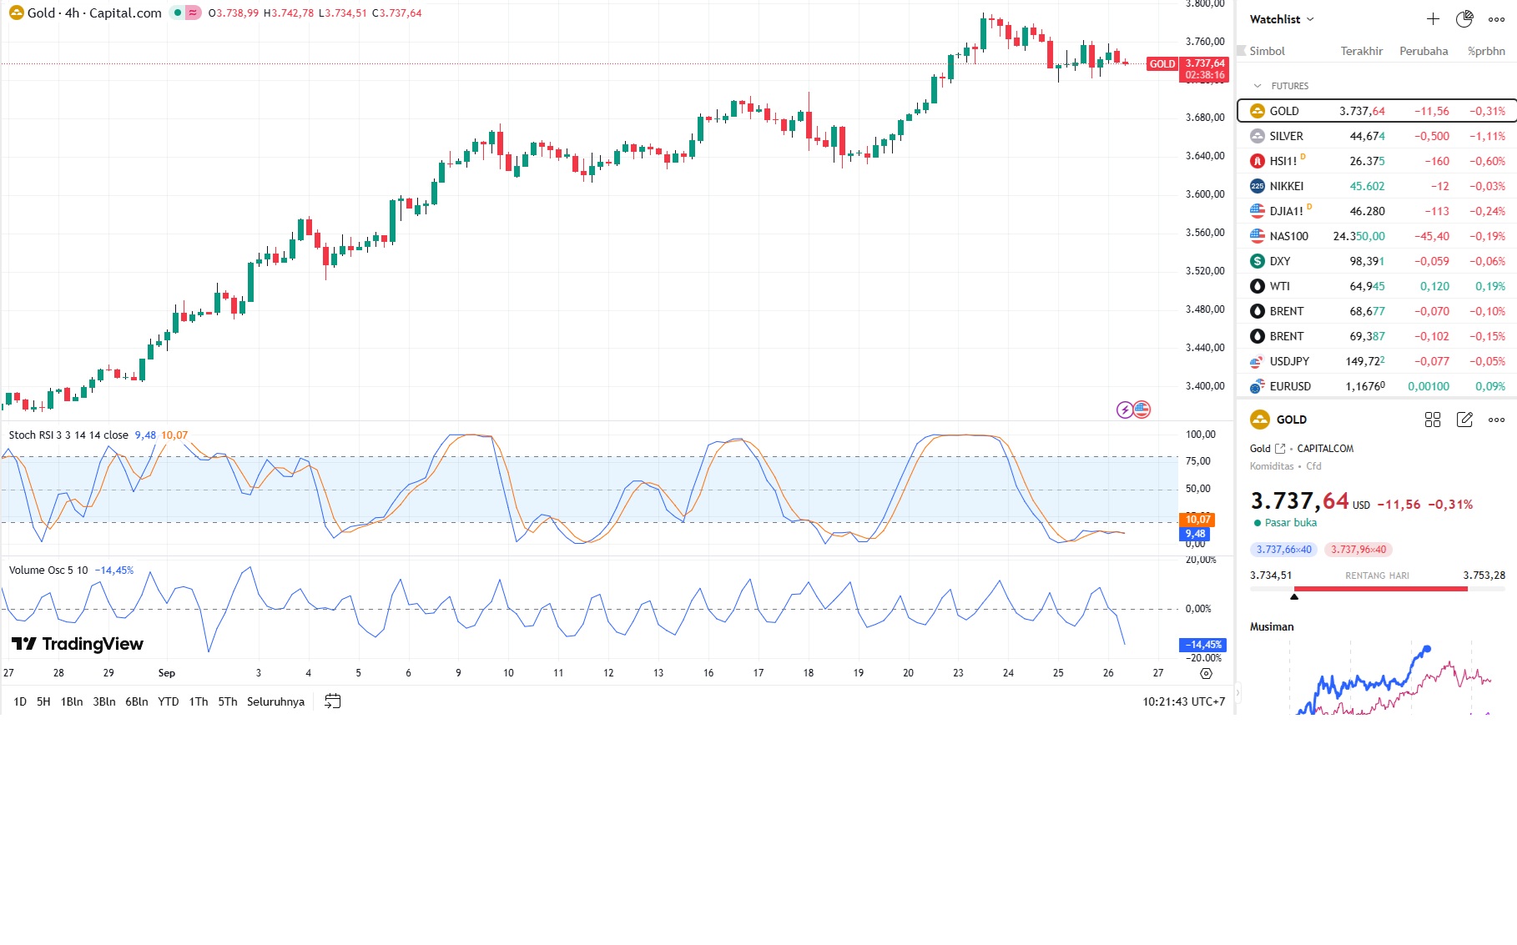
Task: Click the chart axis settings gear icon
Action: 1206,673
